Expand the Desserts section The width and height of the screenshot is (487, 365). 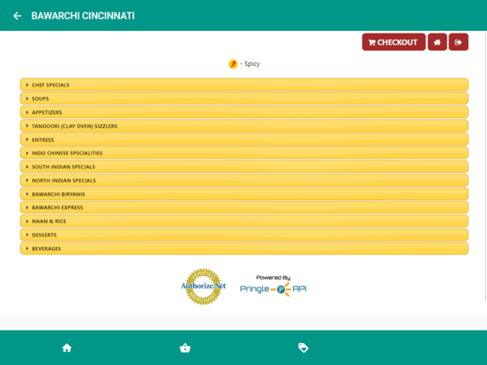244,235
